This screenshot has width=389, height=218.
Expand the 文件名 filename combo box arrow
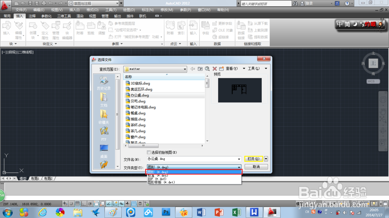coord(239,159)
